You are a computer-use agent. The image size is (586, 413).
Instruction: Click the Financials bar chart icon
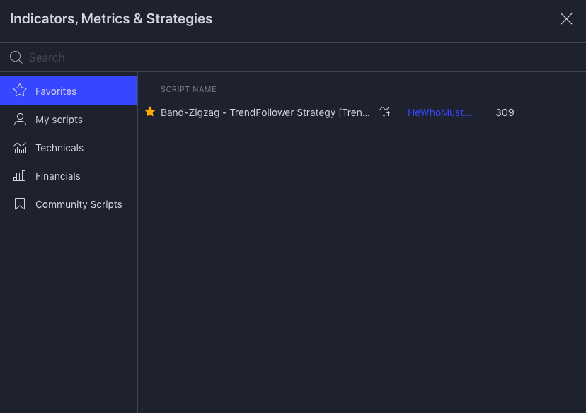click(x=20, y=176)
